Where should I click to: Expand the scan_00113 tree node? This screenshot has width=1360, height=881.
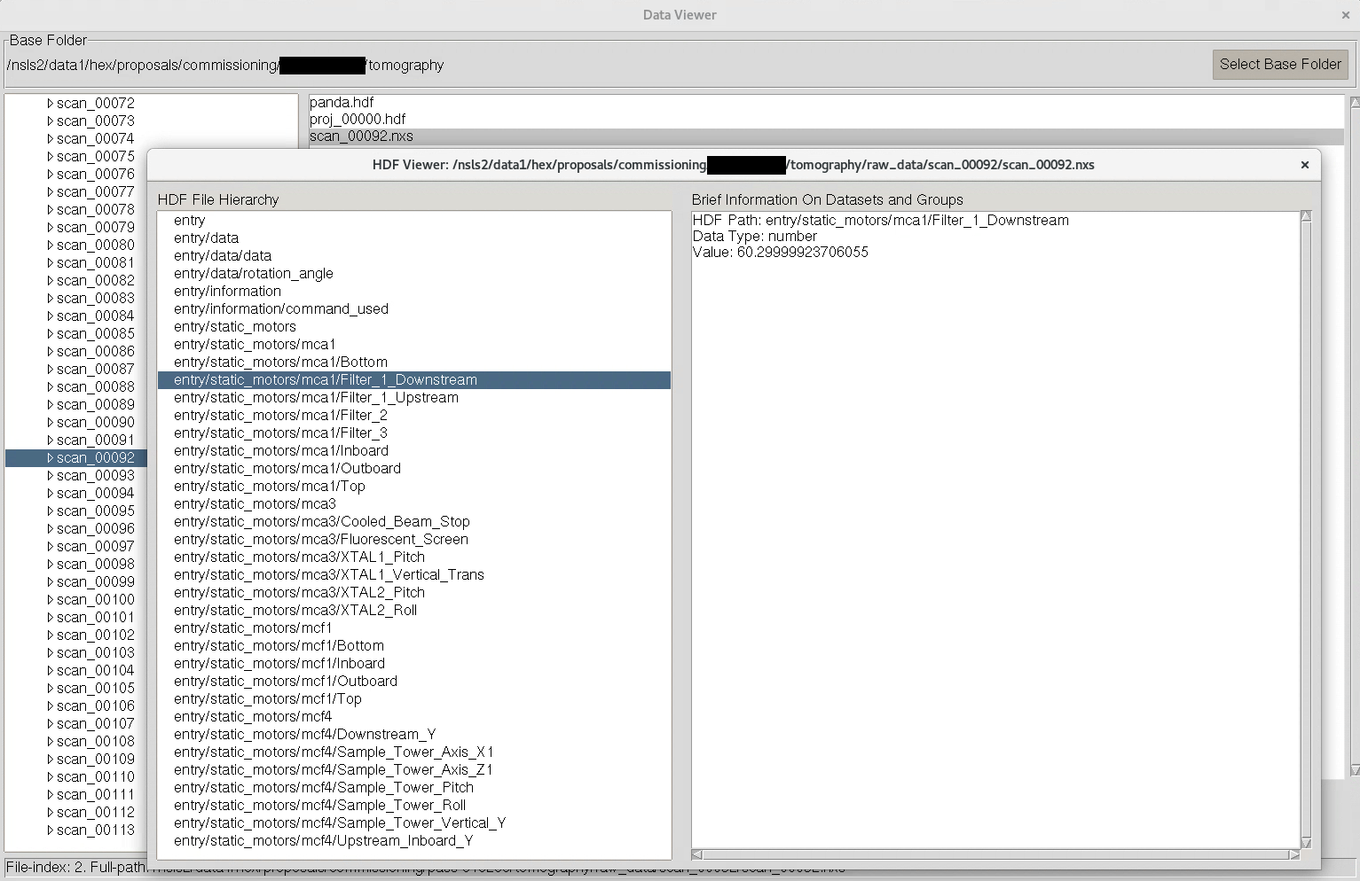(x=50, y=830)
